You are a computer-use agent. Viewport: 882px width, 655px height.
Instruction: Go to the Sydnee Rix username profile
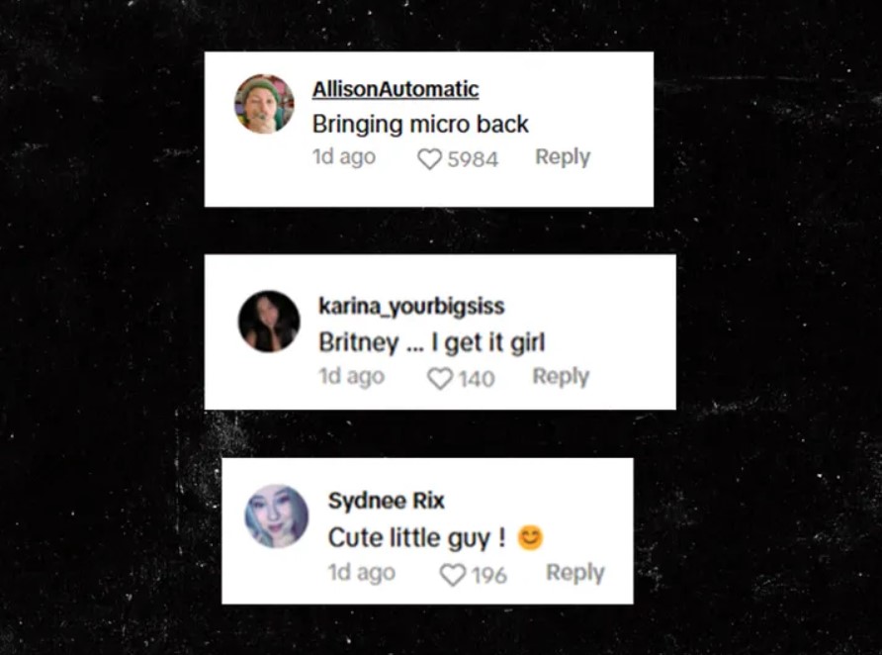pos(387,501)
